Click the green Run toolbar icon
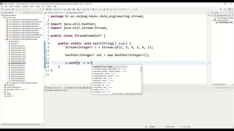The height and width of the screenshot is (131, 234). coord(69,9)
